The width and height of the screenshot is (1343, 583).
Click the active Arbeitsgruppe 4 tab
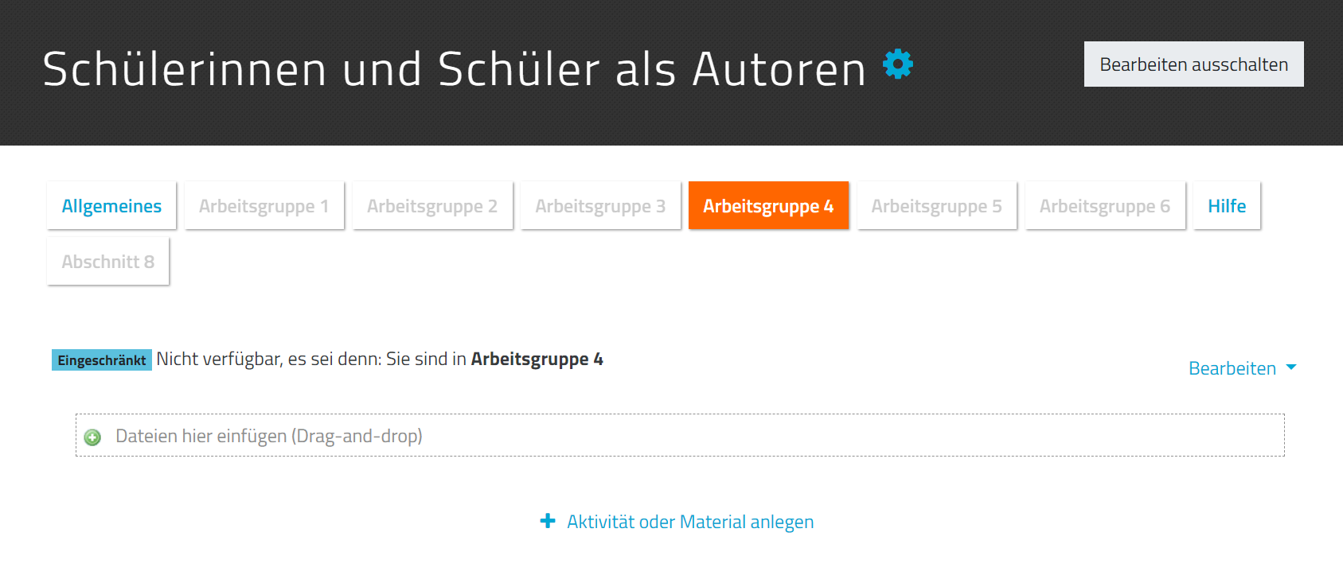(x=768, y=206)
